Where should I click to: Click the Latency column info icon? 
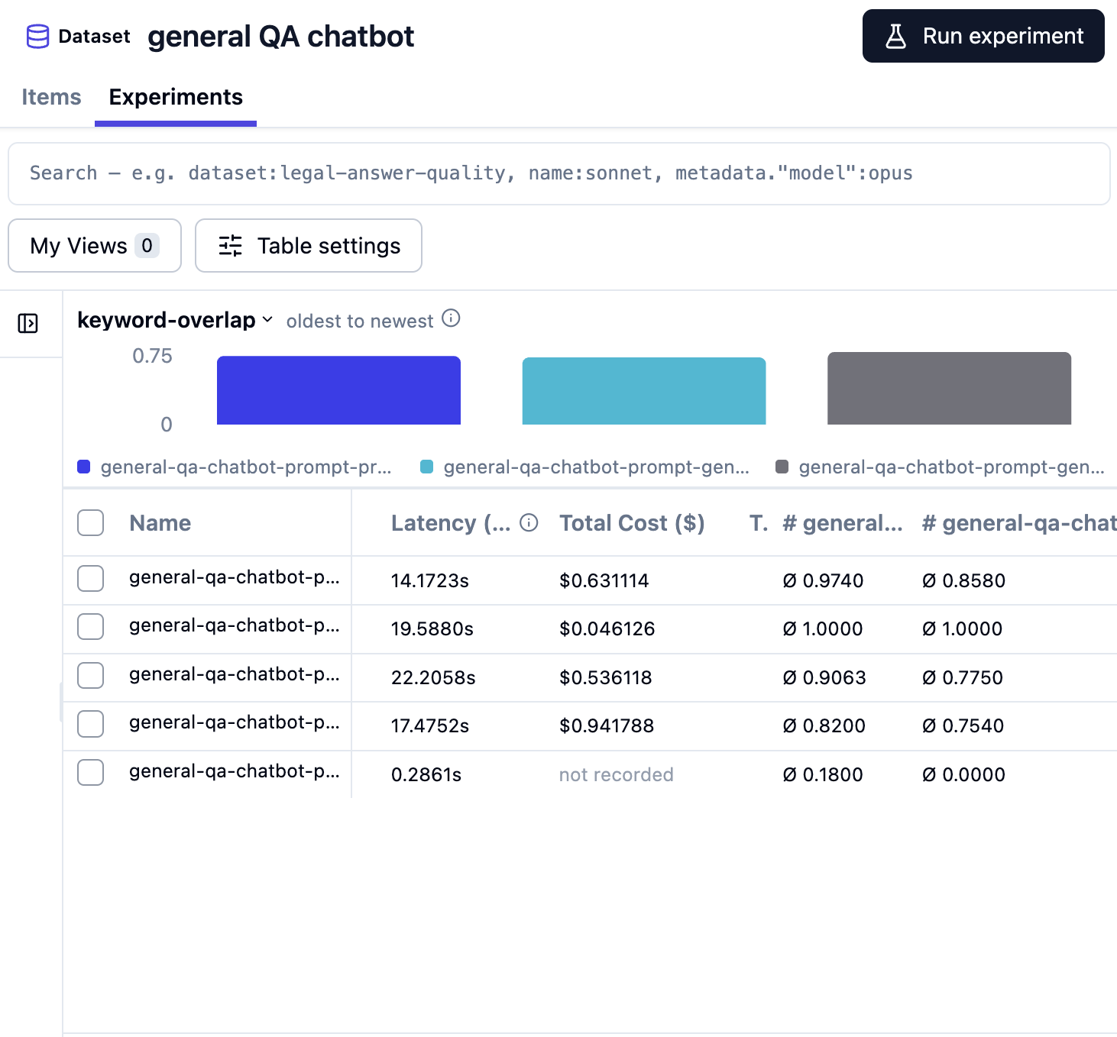tap(529, 522)
